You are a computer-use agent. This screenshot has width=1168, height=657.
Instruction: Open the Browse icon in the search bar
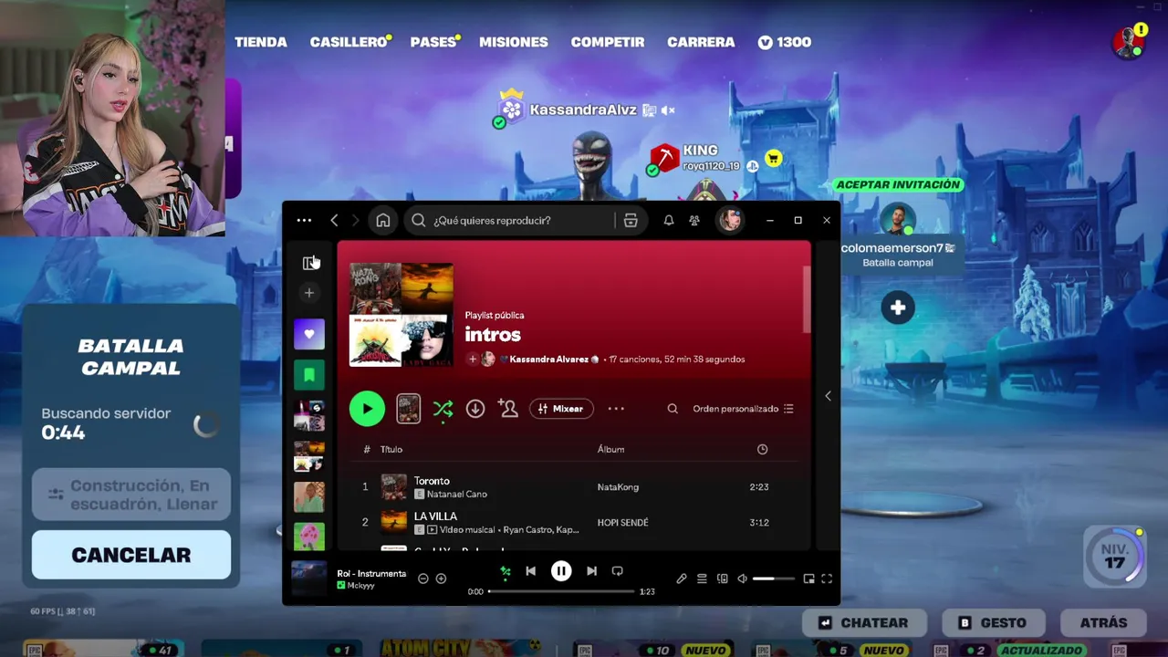tap(630, 221)
